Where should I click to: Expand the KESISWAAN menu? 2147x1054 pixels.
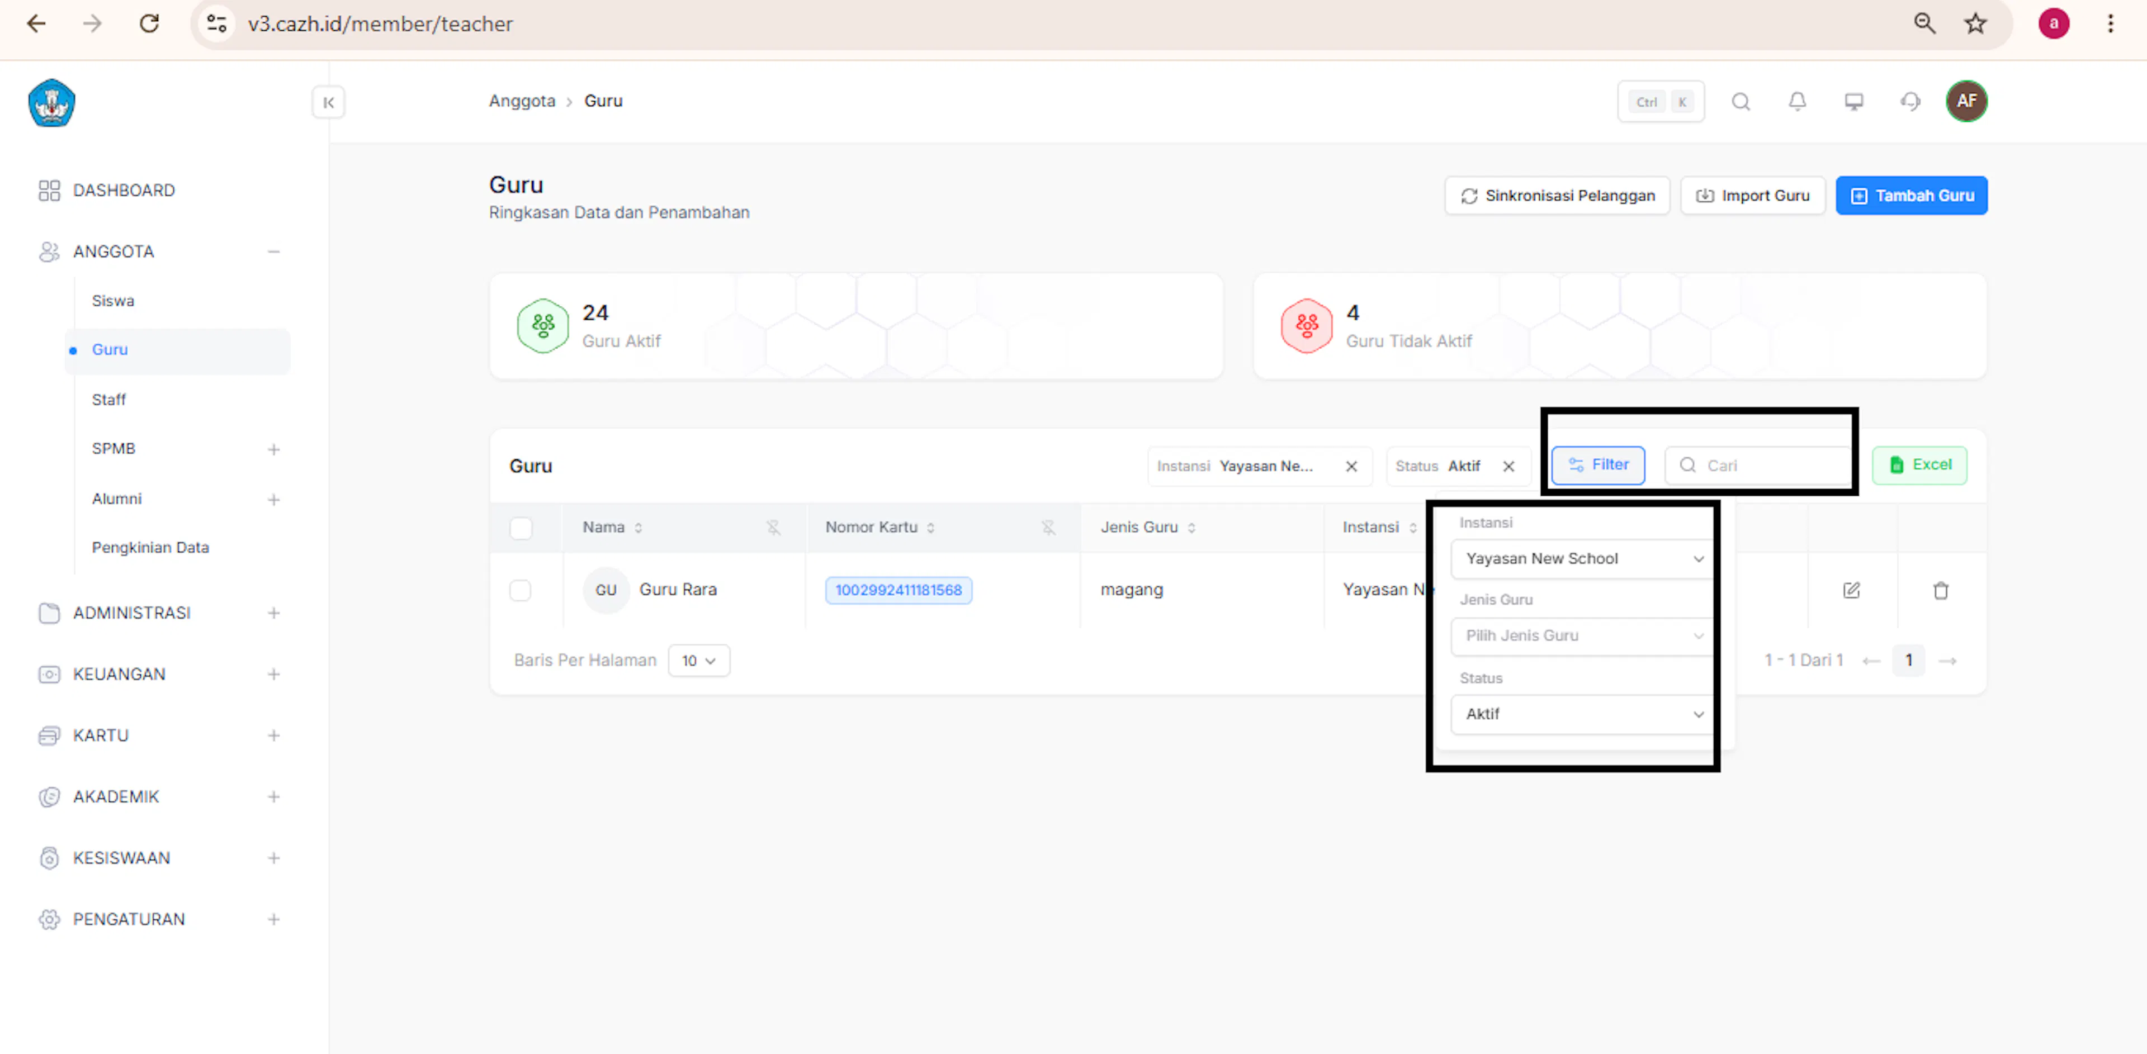coord(273,858)
